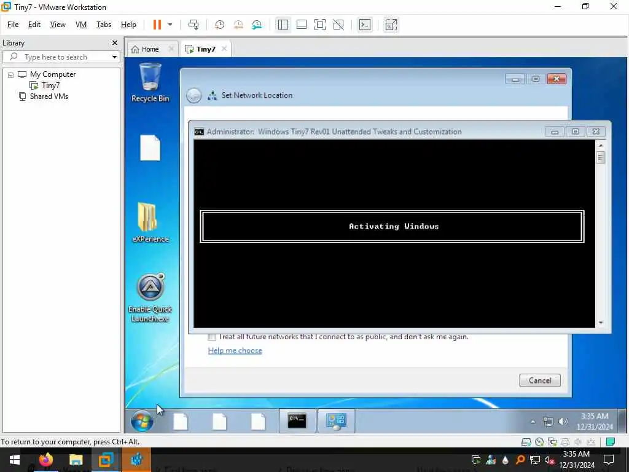Revert VM to previous snapshot
Screen dimensions: 629x472
coord(238,25)
